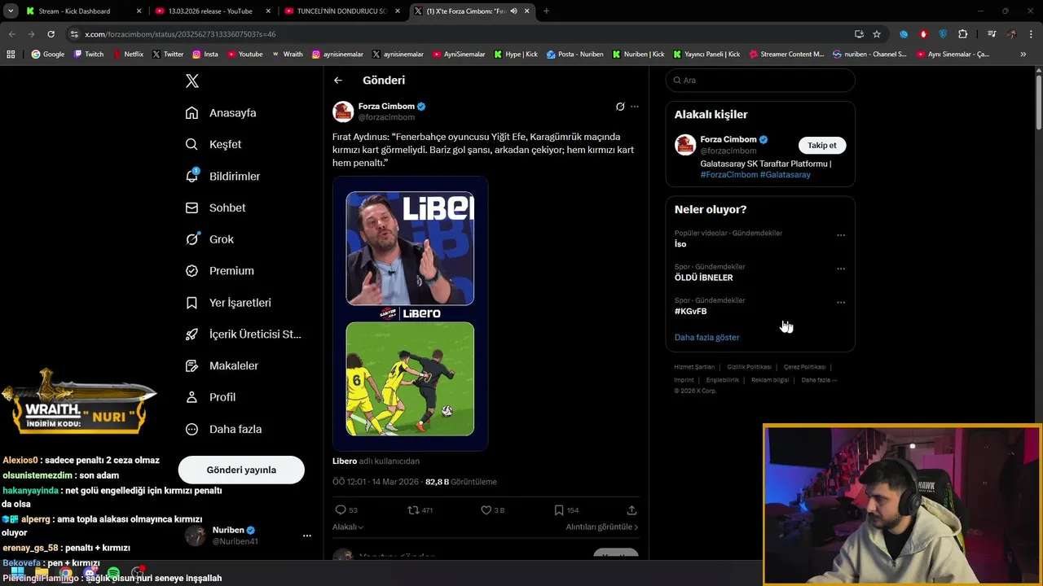Click the Libero source link

[345, 461]
